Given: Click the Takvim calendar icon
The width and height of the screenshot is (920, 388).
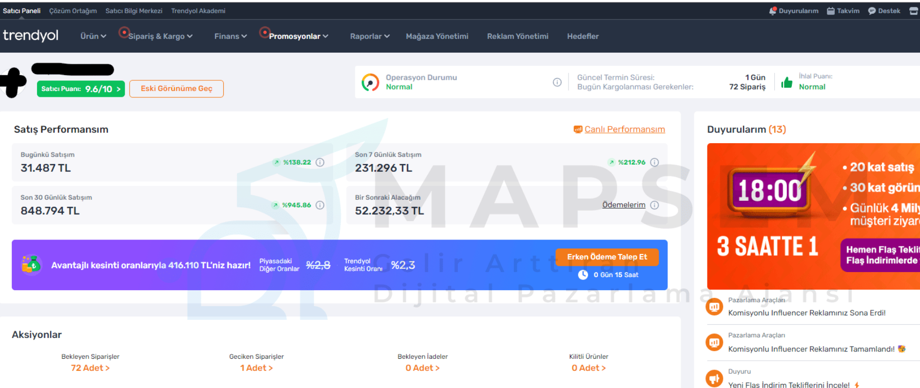Looking at the screenshot, I should pos(831,11).
